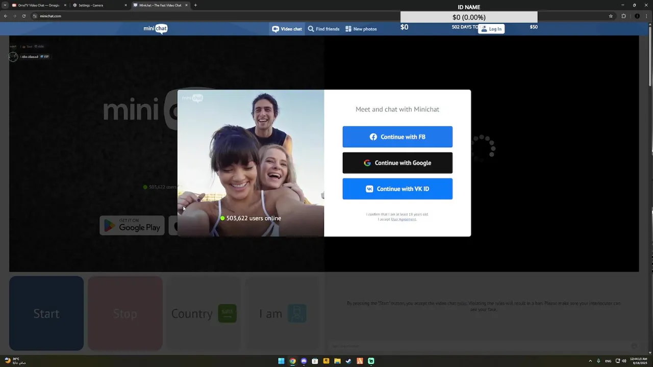Switch to the Settings - Camera tab
The height and width of the screenshot is (367, 653).
[99, 5]
